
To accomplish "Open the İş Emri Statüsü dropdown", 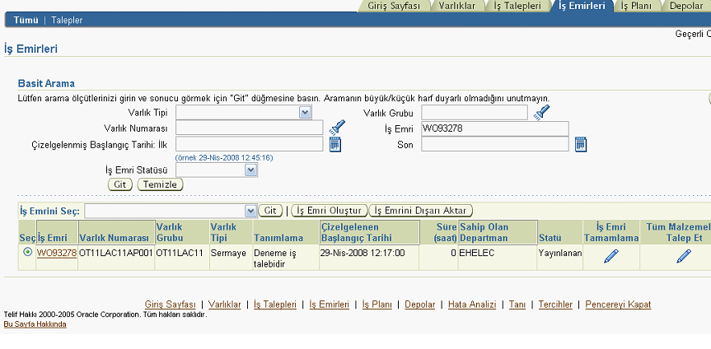I will (x=251, y=170).
